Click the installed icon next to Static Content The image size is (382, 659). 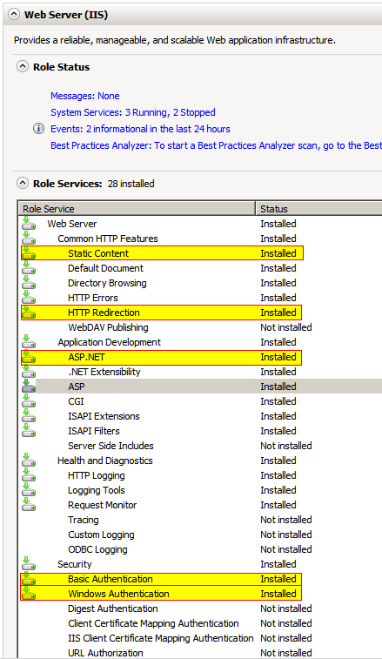click(29, 253)
